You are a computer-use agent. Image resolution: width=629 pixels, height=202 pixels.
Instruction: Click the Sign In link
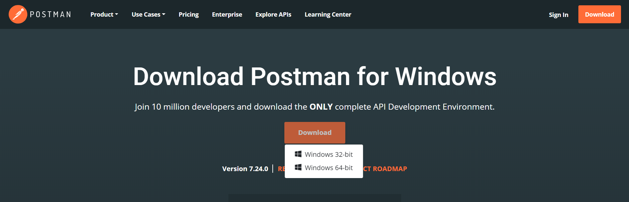pos(558,15)
